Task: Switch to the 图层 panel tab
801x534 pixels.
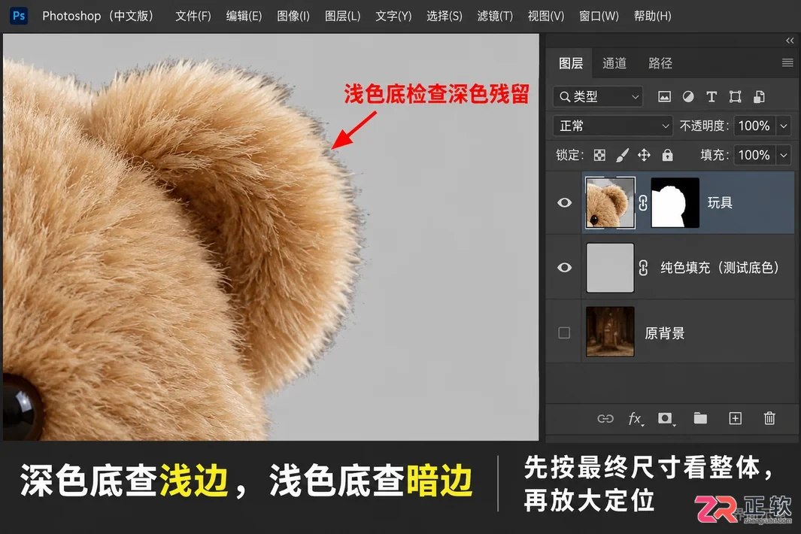Action: tap(571, 63)
